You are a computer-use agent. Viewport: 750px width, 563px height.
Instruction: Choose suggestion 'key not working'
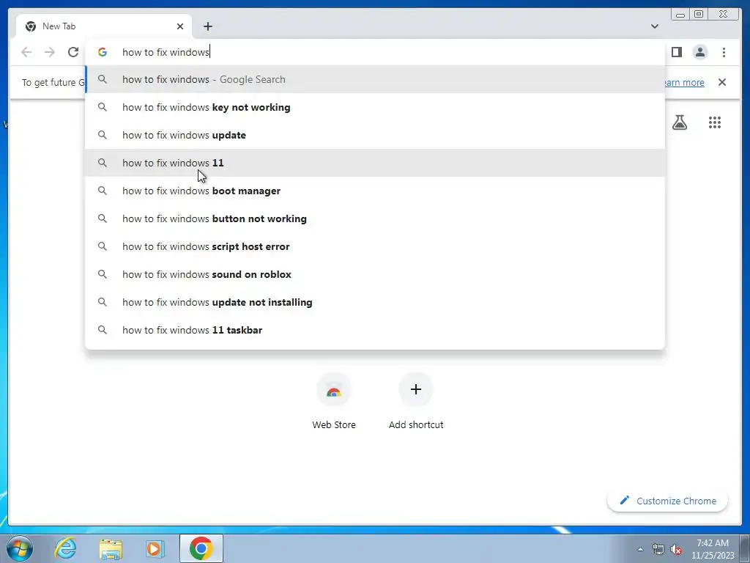point(375,107)
